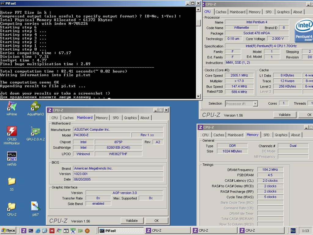The height and width of the screenshot is (235, 313).
Task: Select the GPU-Z.0.4.2 desktop icon
Action: tap(35, 133)
